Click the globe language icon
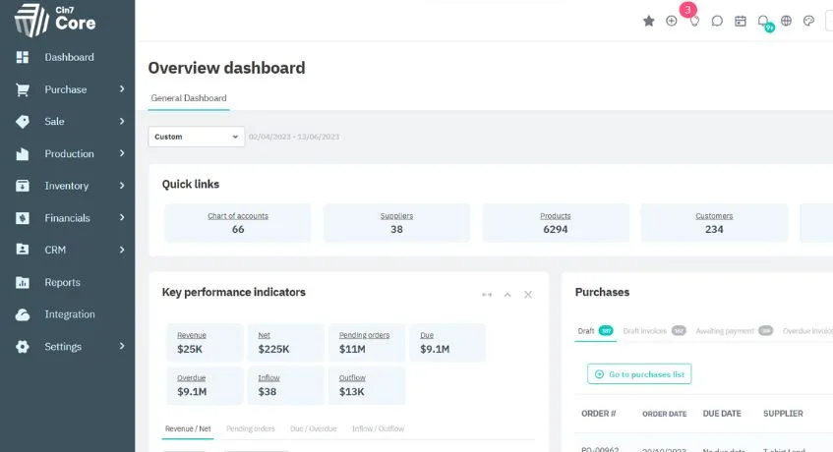 786,22
